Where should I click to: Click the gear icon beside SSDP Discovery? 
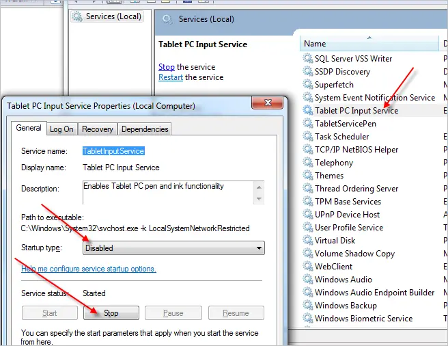pos(308,71)
